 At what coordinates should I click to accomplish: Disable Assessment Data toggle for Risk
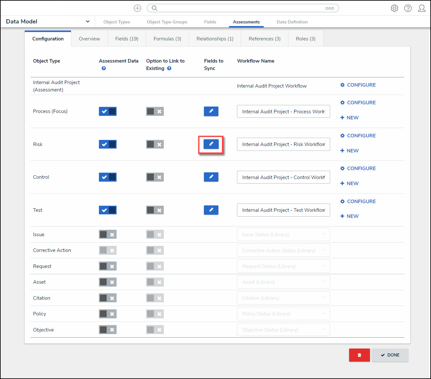coord(108,144)
